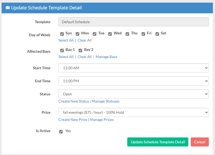Click the Template Default Schedule field

pos(134,22)
